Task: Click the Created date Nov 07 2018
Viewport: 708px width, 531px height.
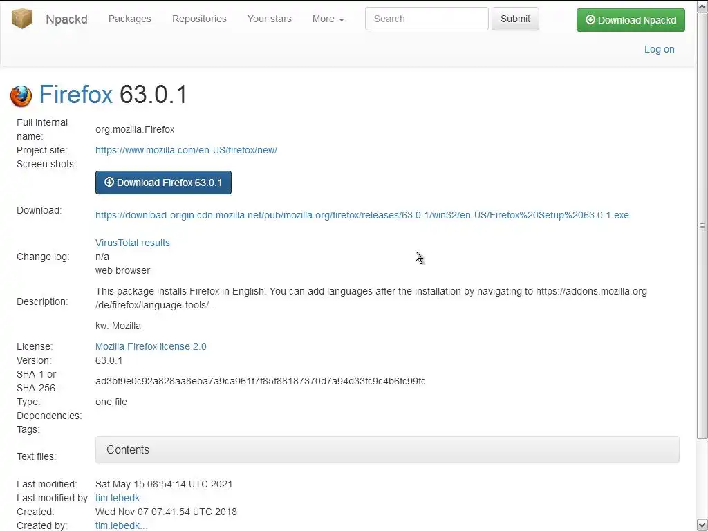Action: click(x=166, y=512)
